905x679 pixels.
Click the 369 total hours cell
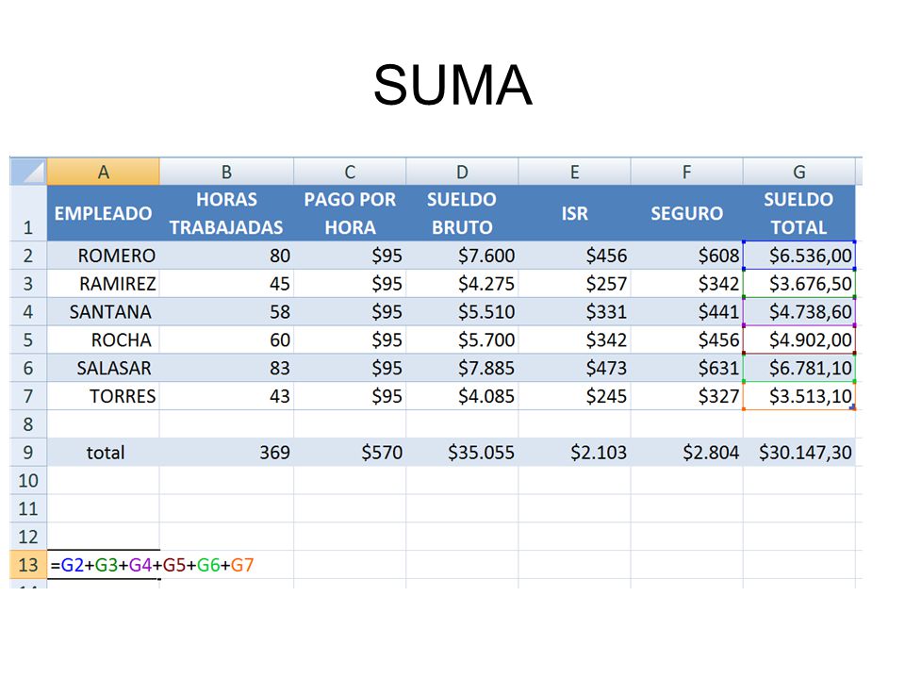[x=226, y=452]
